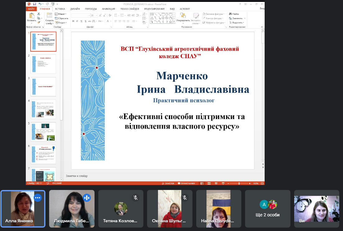
Task: Open PowerPoint help question mark
Action: pyautogui.click(x=240, y=4)
